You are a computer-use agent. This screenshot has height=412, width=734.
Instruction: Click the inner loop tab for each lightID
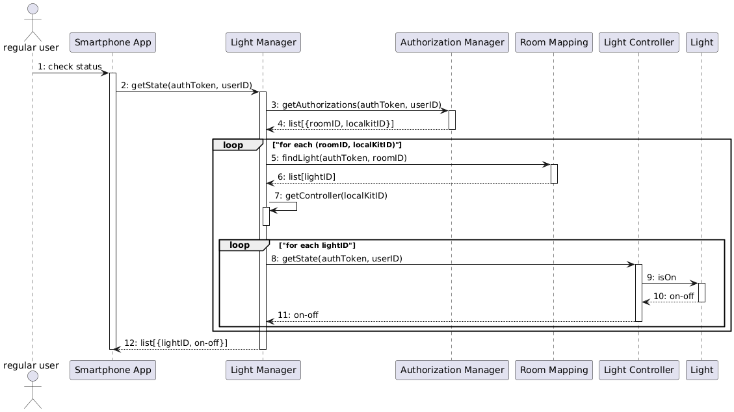242,245
